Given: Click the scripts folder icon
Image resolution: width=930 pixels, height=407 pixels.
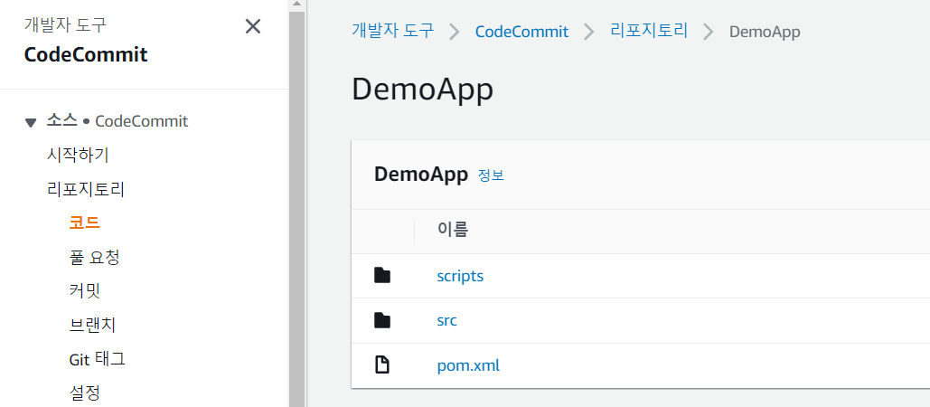Looking at the screenshot, I should (382, 276).
